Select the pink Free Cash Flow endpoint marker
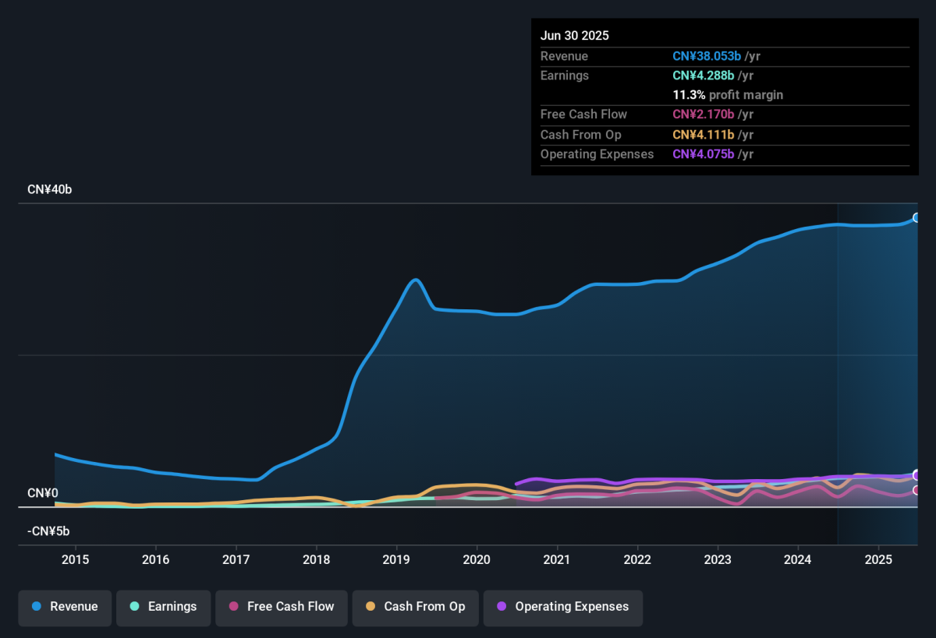 [917, 490]
